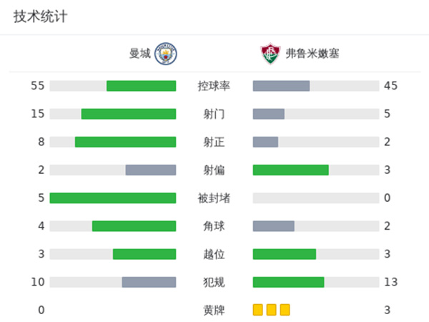Image resolution: width=429 pixels, height=322 pixels.
Task: Select the 射正 stat label
Action: (214, 142)
